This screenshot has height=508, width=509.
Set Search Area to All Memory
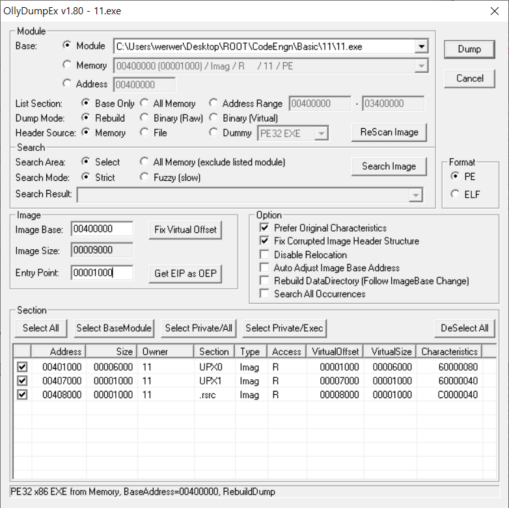coord(144,161)
